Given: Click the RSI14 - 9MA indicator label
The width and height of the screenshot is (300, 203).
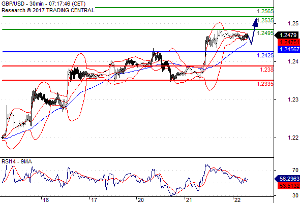Looking at the screenshot, I should (x=17, y=161).
